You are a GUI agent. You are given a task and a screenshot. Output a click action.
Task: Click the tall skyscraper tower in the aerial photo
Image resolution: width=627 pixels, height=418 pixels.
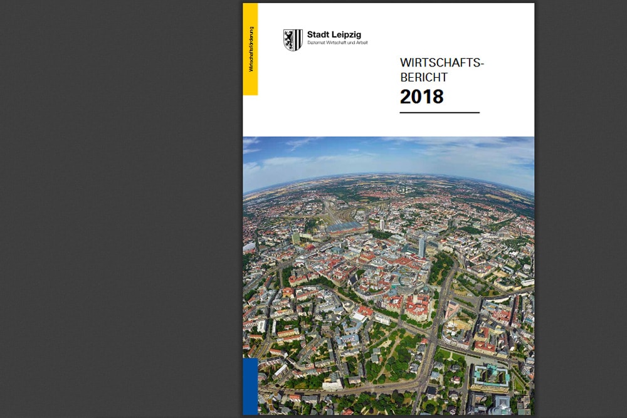(x=422, y=247)
